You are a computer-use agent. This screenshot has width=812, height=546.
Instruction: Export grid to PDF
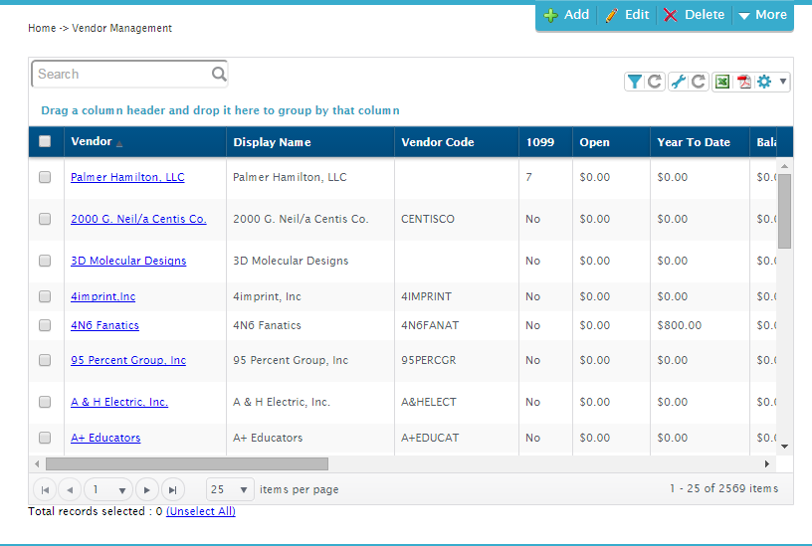pos(744,82)
